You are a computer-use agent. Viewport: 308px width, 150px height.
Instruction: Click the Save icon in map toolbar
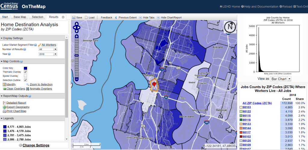tap(74, 17)
